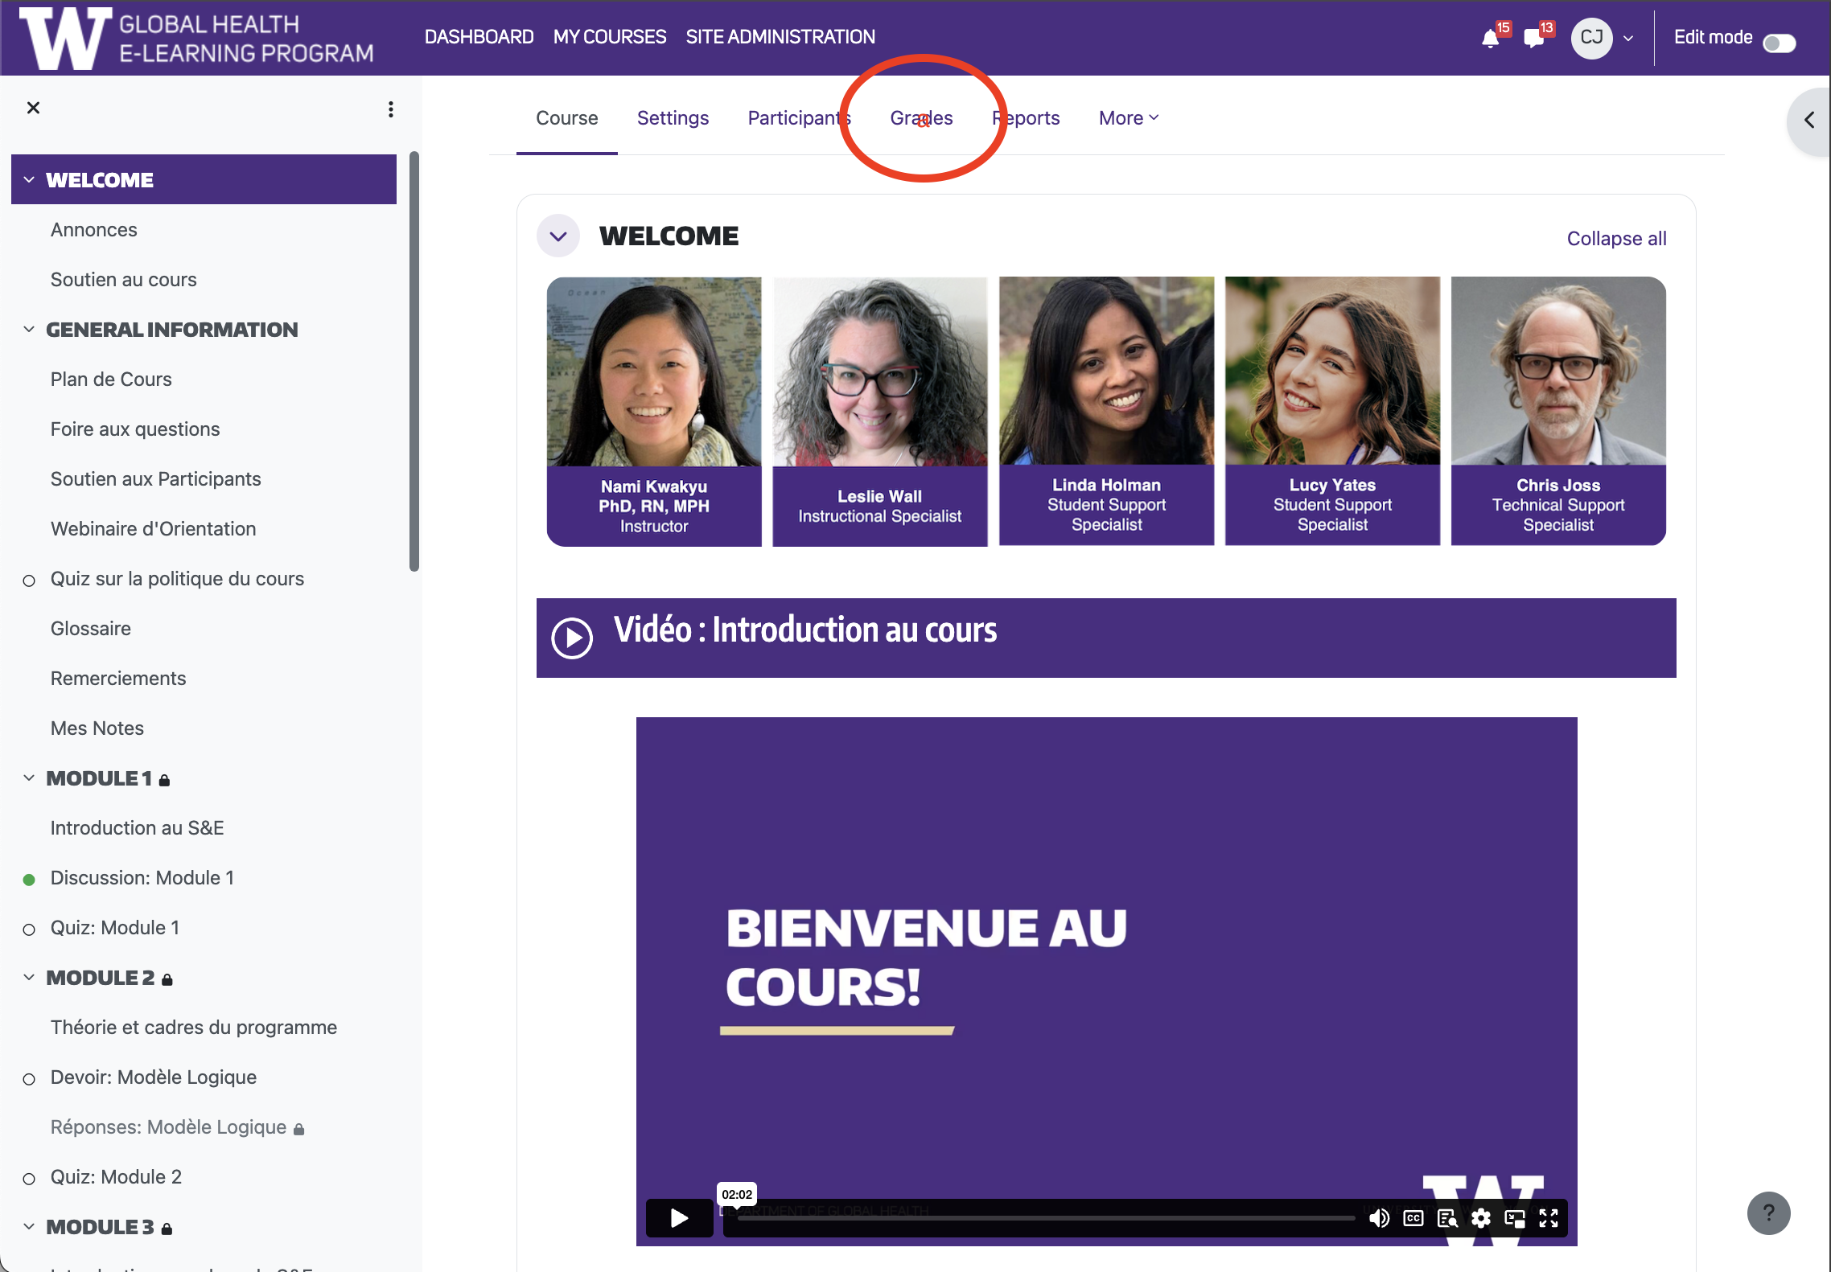
Task: Collapse the GENERAL INFORMATION section in the sidebar
Action: click(29, 330)
